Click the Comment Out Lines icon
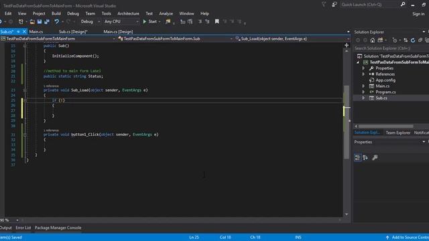429x241 pixels. coord(200,21)
